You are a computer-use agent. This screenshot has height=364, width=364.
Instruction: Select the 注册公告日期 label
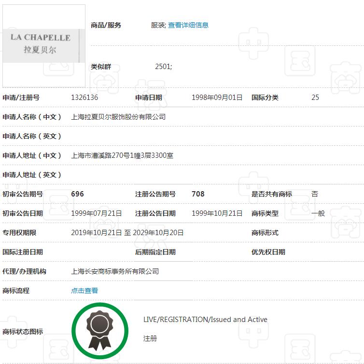[155, 213]
